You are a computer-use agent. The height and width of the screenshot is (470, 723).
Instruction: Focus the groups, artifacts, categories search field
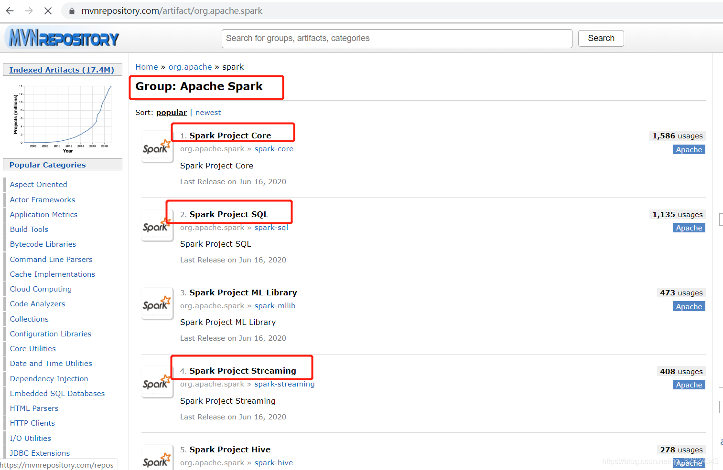pos(397,39)
